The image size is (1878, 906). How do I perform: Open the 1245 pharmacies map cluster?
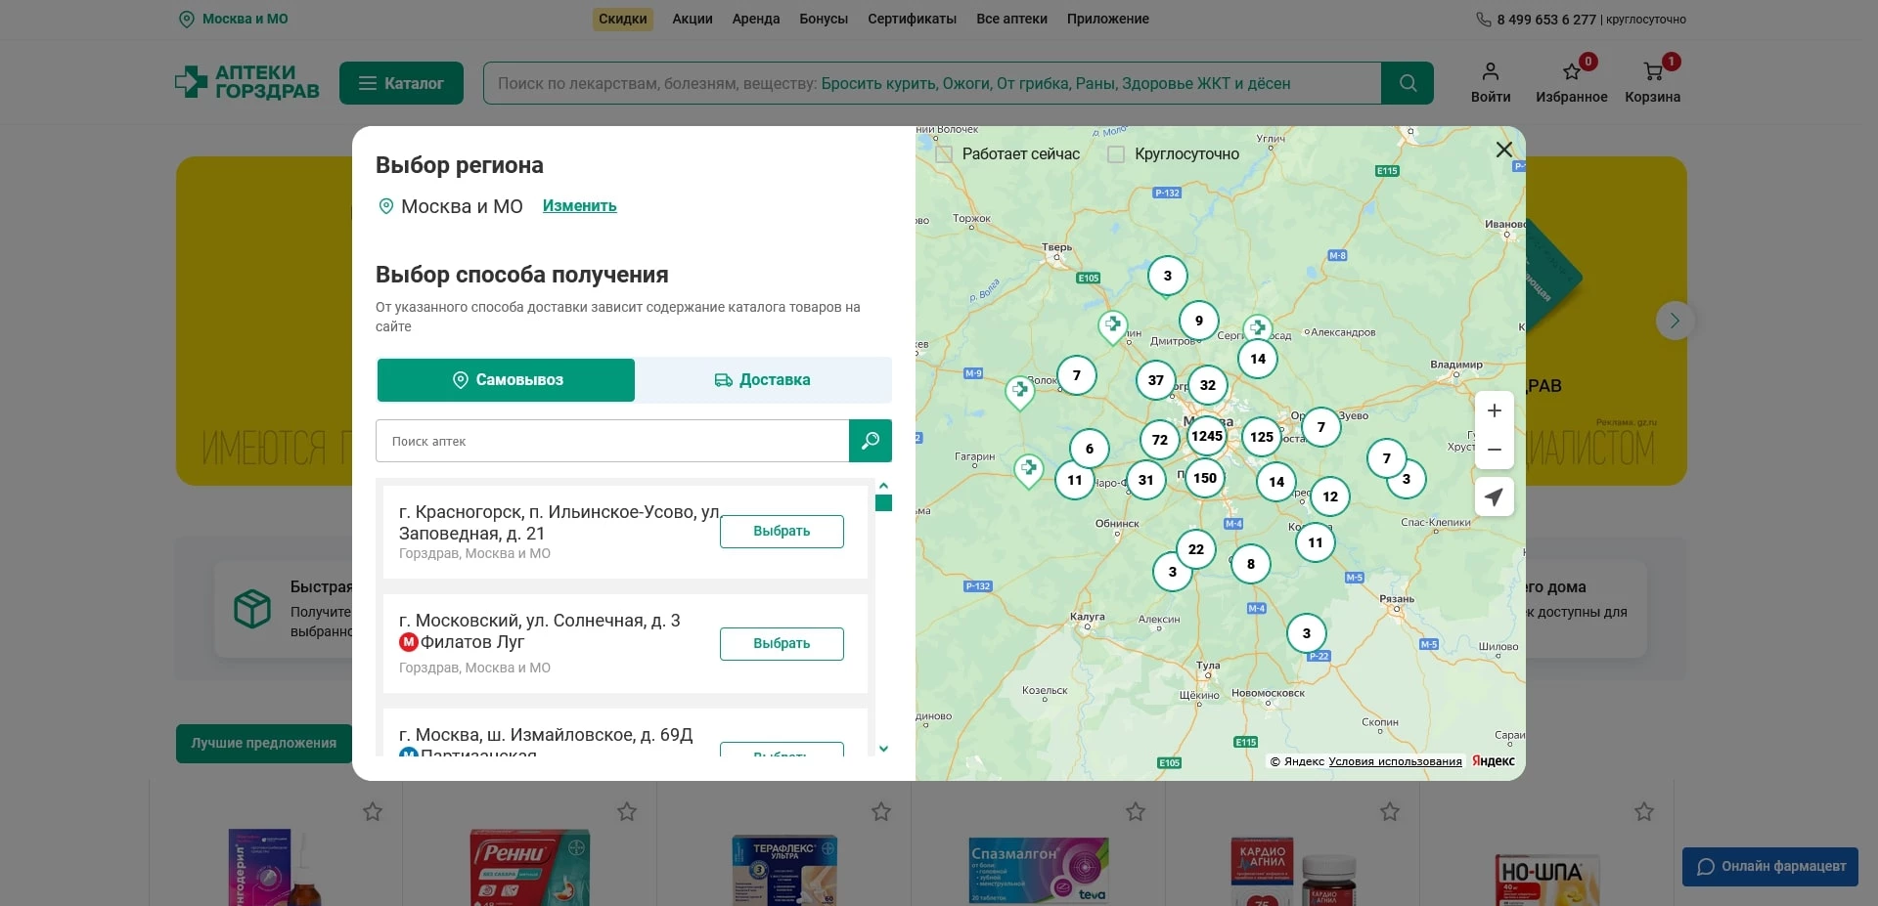click(x=1206, y=436)
